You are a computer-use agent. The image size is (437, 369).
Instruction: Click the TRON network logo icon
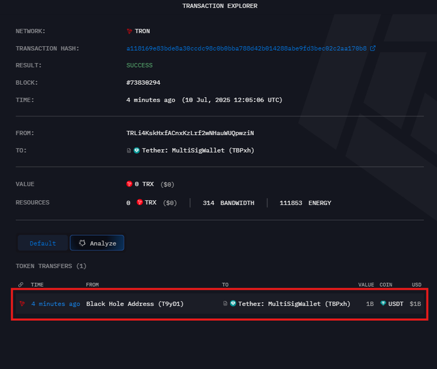coord(129,32)
